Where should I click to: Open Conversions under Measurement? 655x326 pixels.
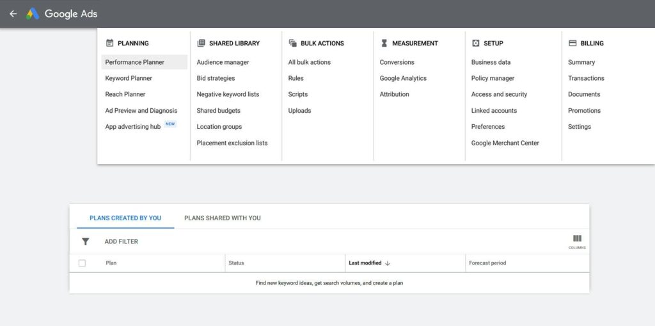tap(397, 62)
